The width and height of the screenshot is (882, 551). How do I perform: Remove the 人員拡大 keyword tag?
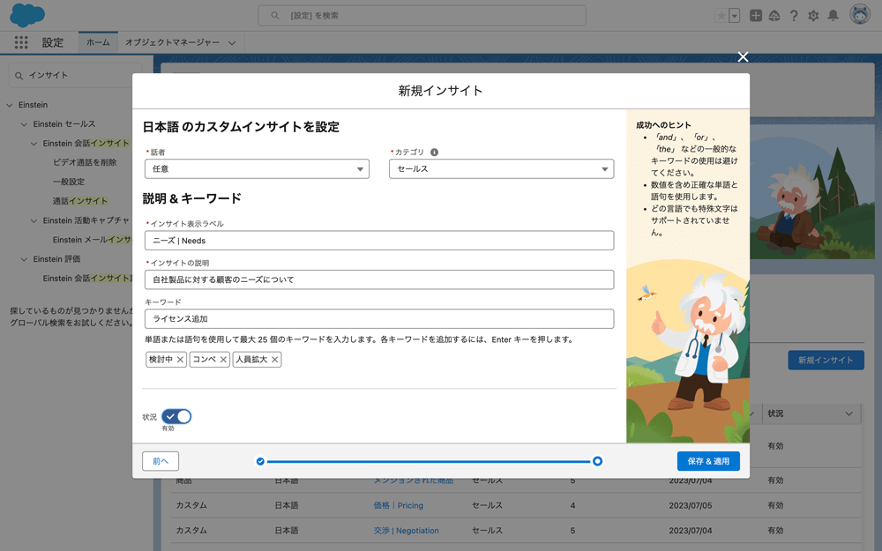pyautogui.click(x=275, y=360)
